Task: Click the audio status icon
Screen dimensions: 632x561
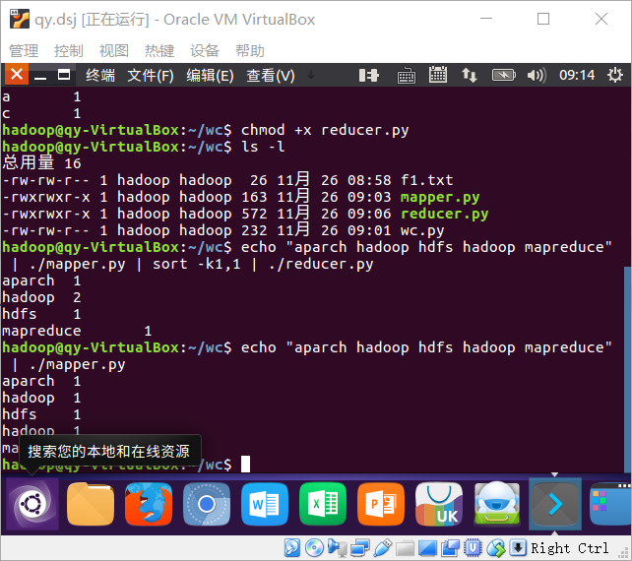Action: (x=337, y=547)
